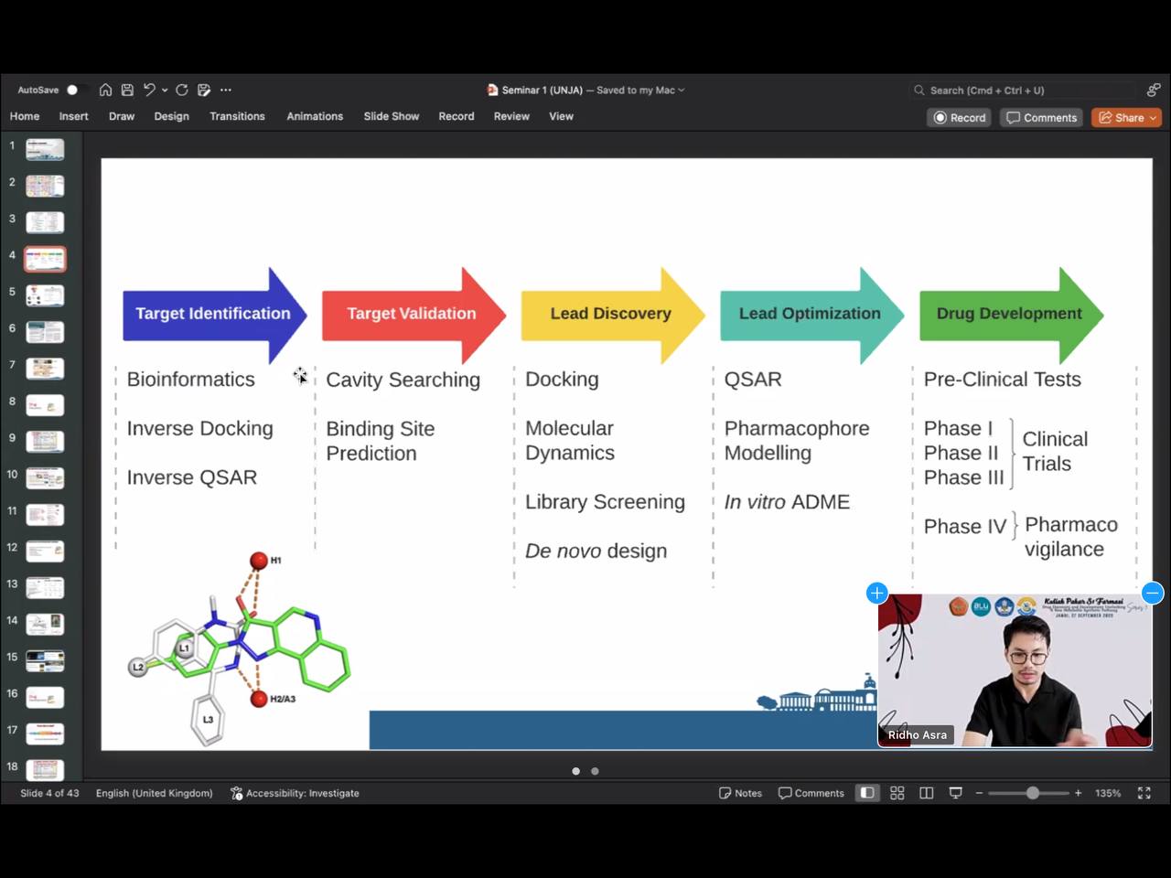Click the Fit slide to window icon

(x=1144, y=793)
